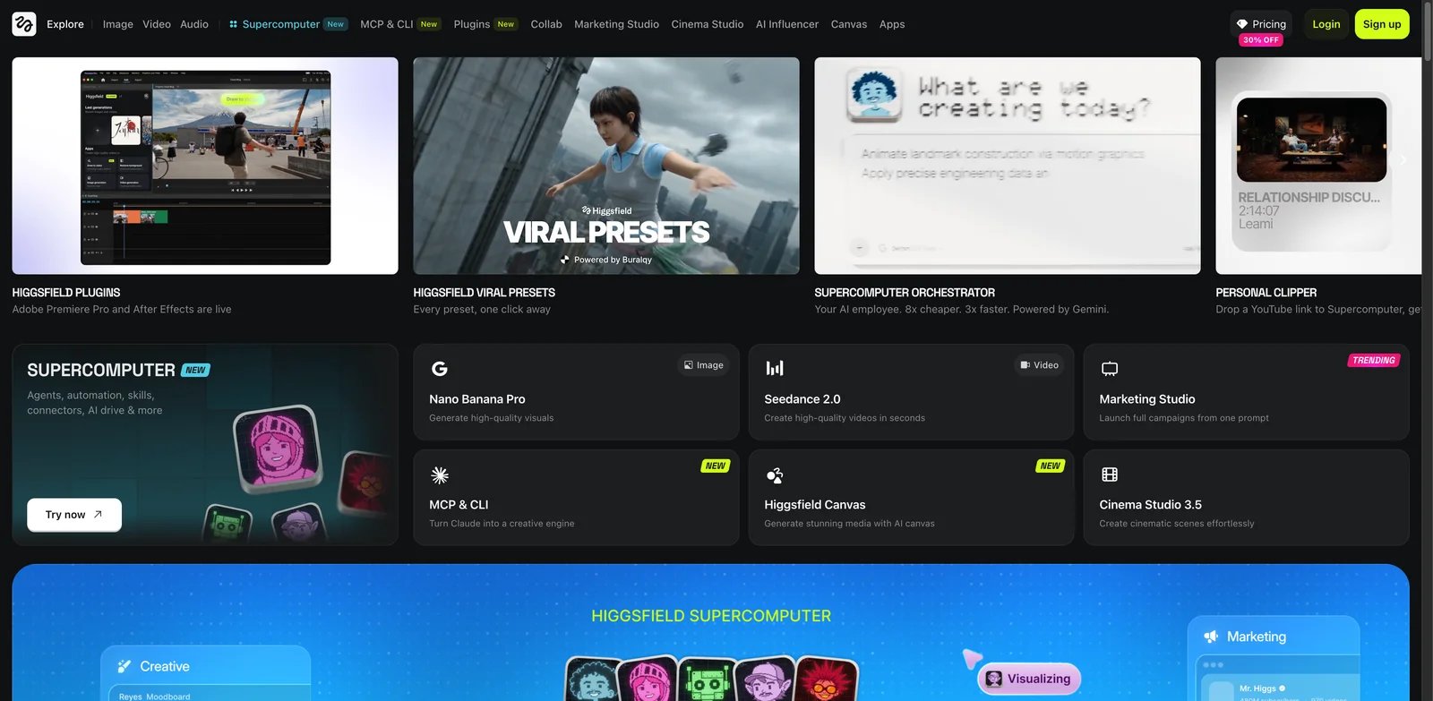The image size is (1433, 701).
Task: Click the Creative brush icon
Action: click(124, 666)
